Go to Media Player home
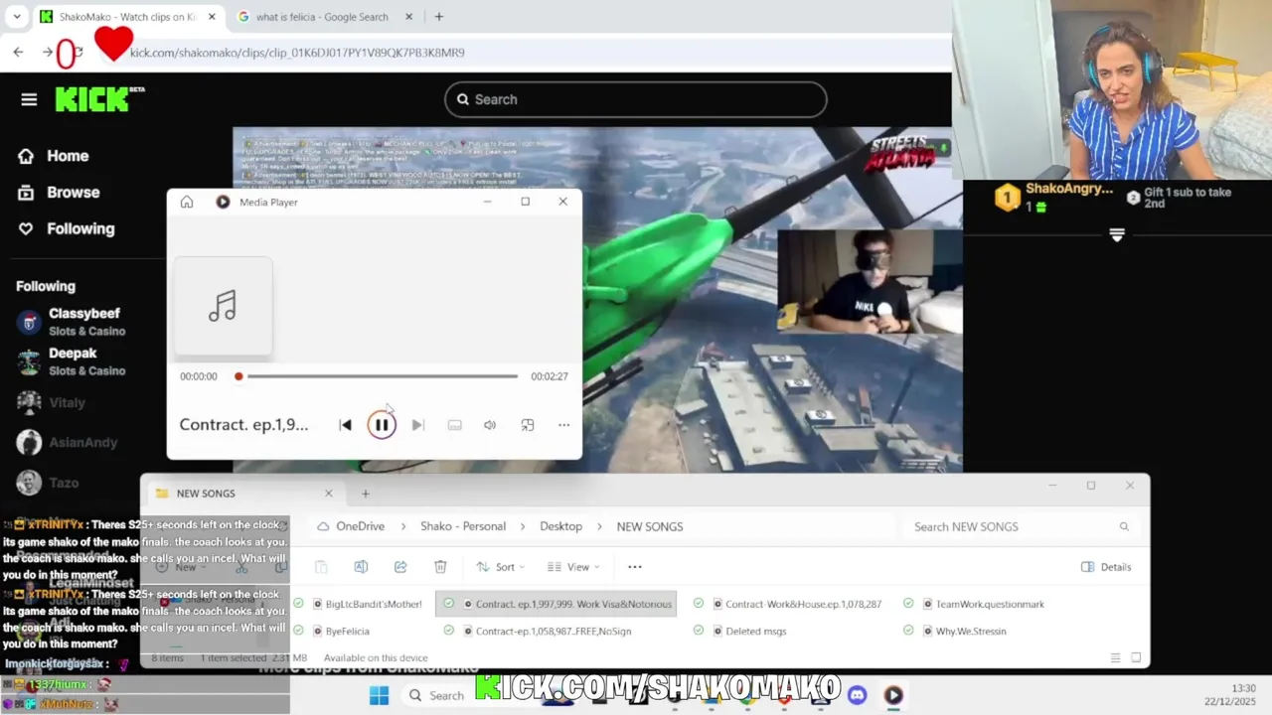Screen dimensions: 1272x715 pos(187,202)
